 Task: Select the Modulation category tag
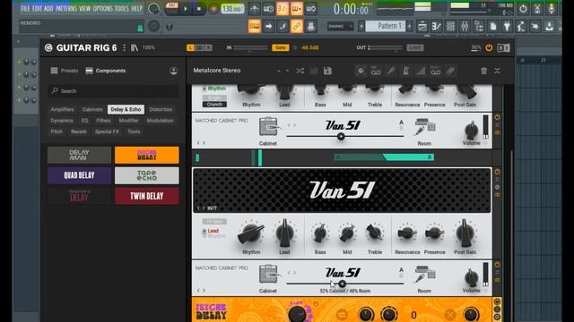pyautogui.click(x=160, y=121)
